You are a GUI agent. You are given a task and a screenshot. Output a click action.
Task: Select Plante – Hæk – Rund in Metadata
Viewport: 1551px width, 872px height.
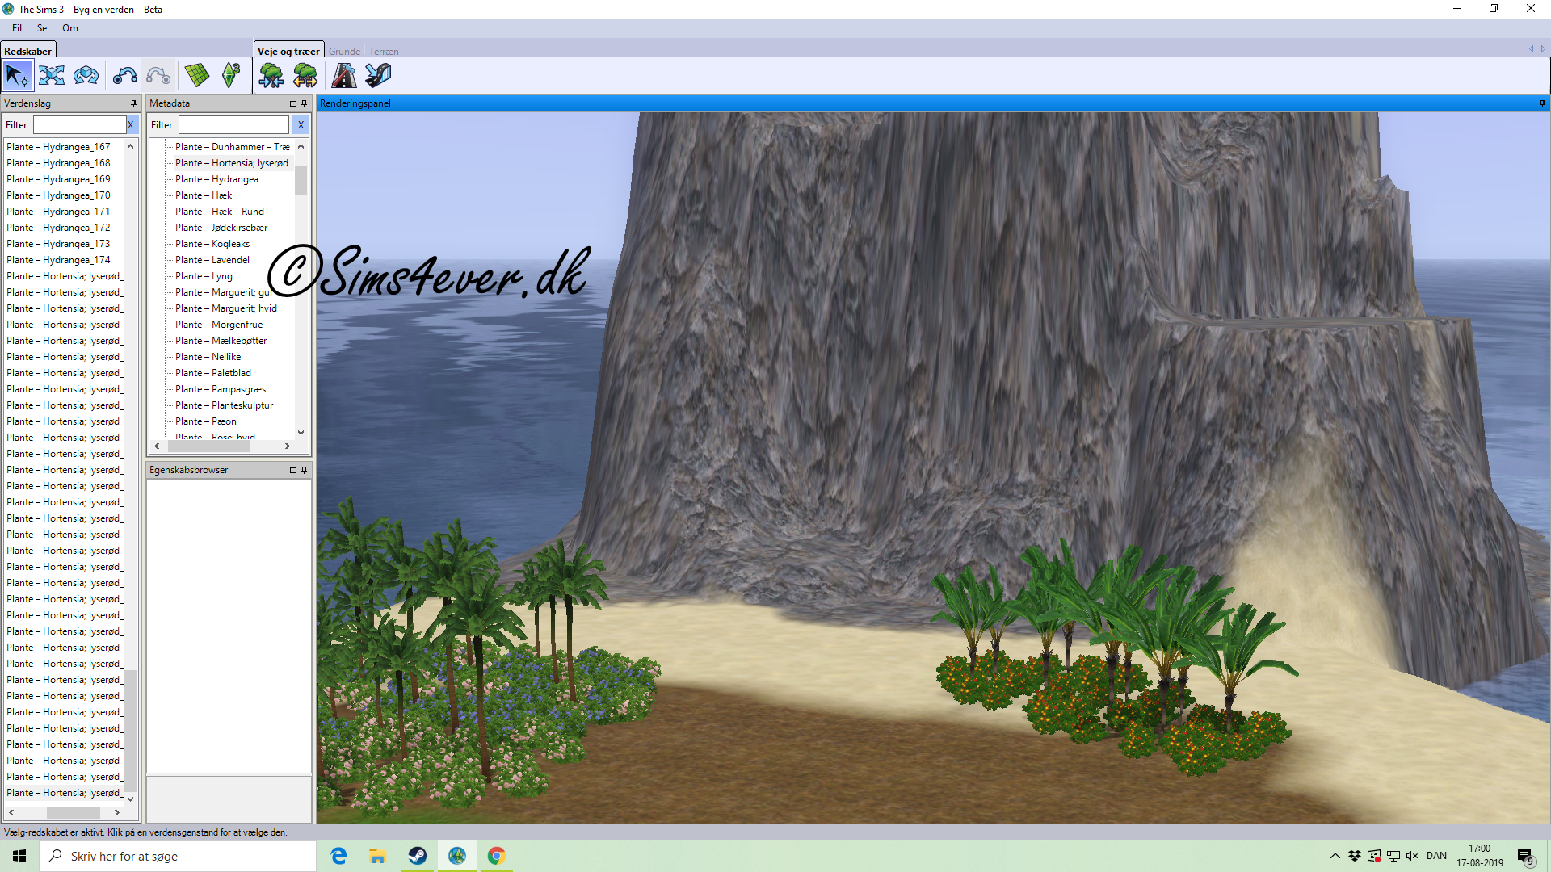tap(220, 212)
